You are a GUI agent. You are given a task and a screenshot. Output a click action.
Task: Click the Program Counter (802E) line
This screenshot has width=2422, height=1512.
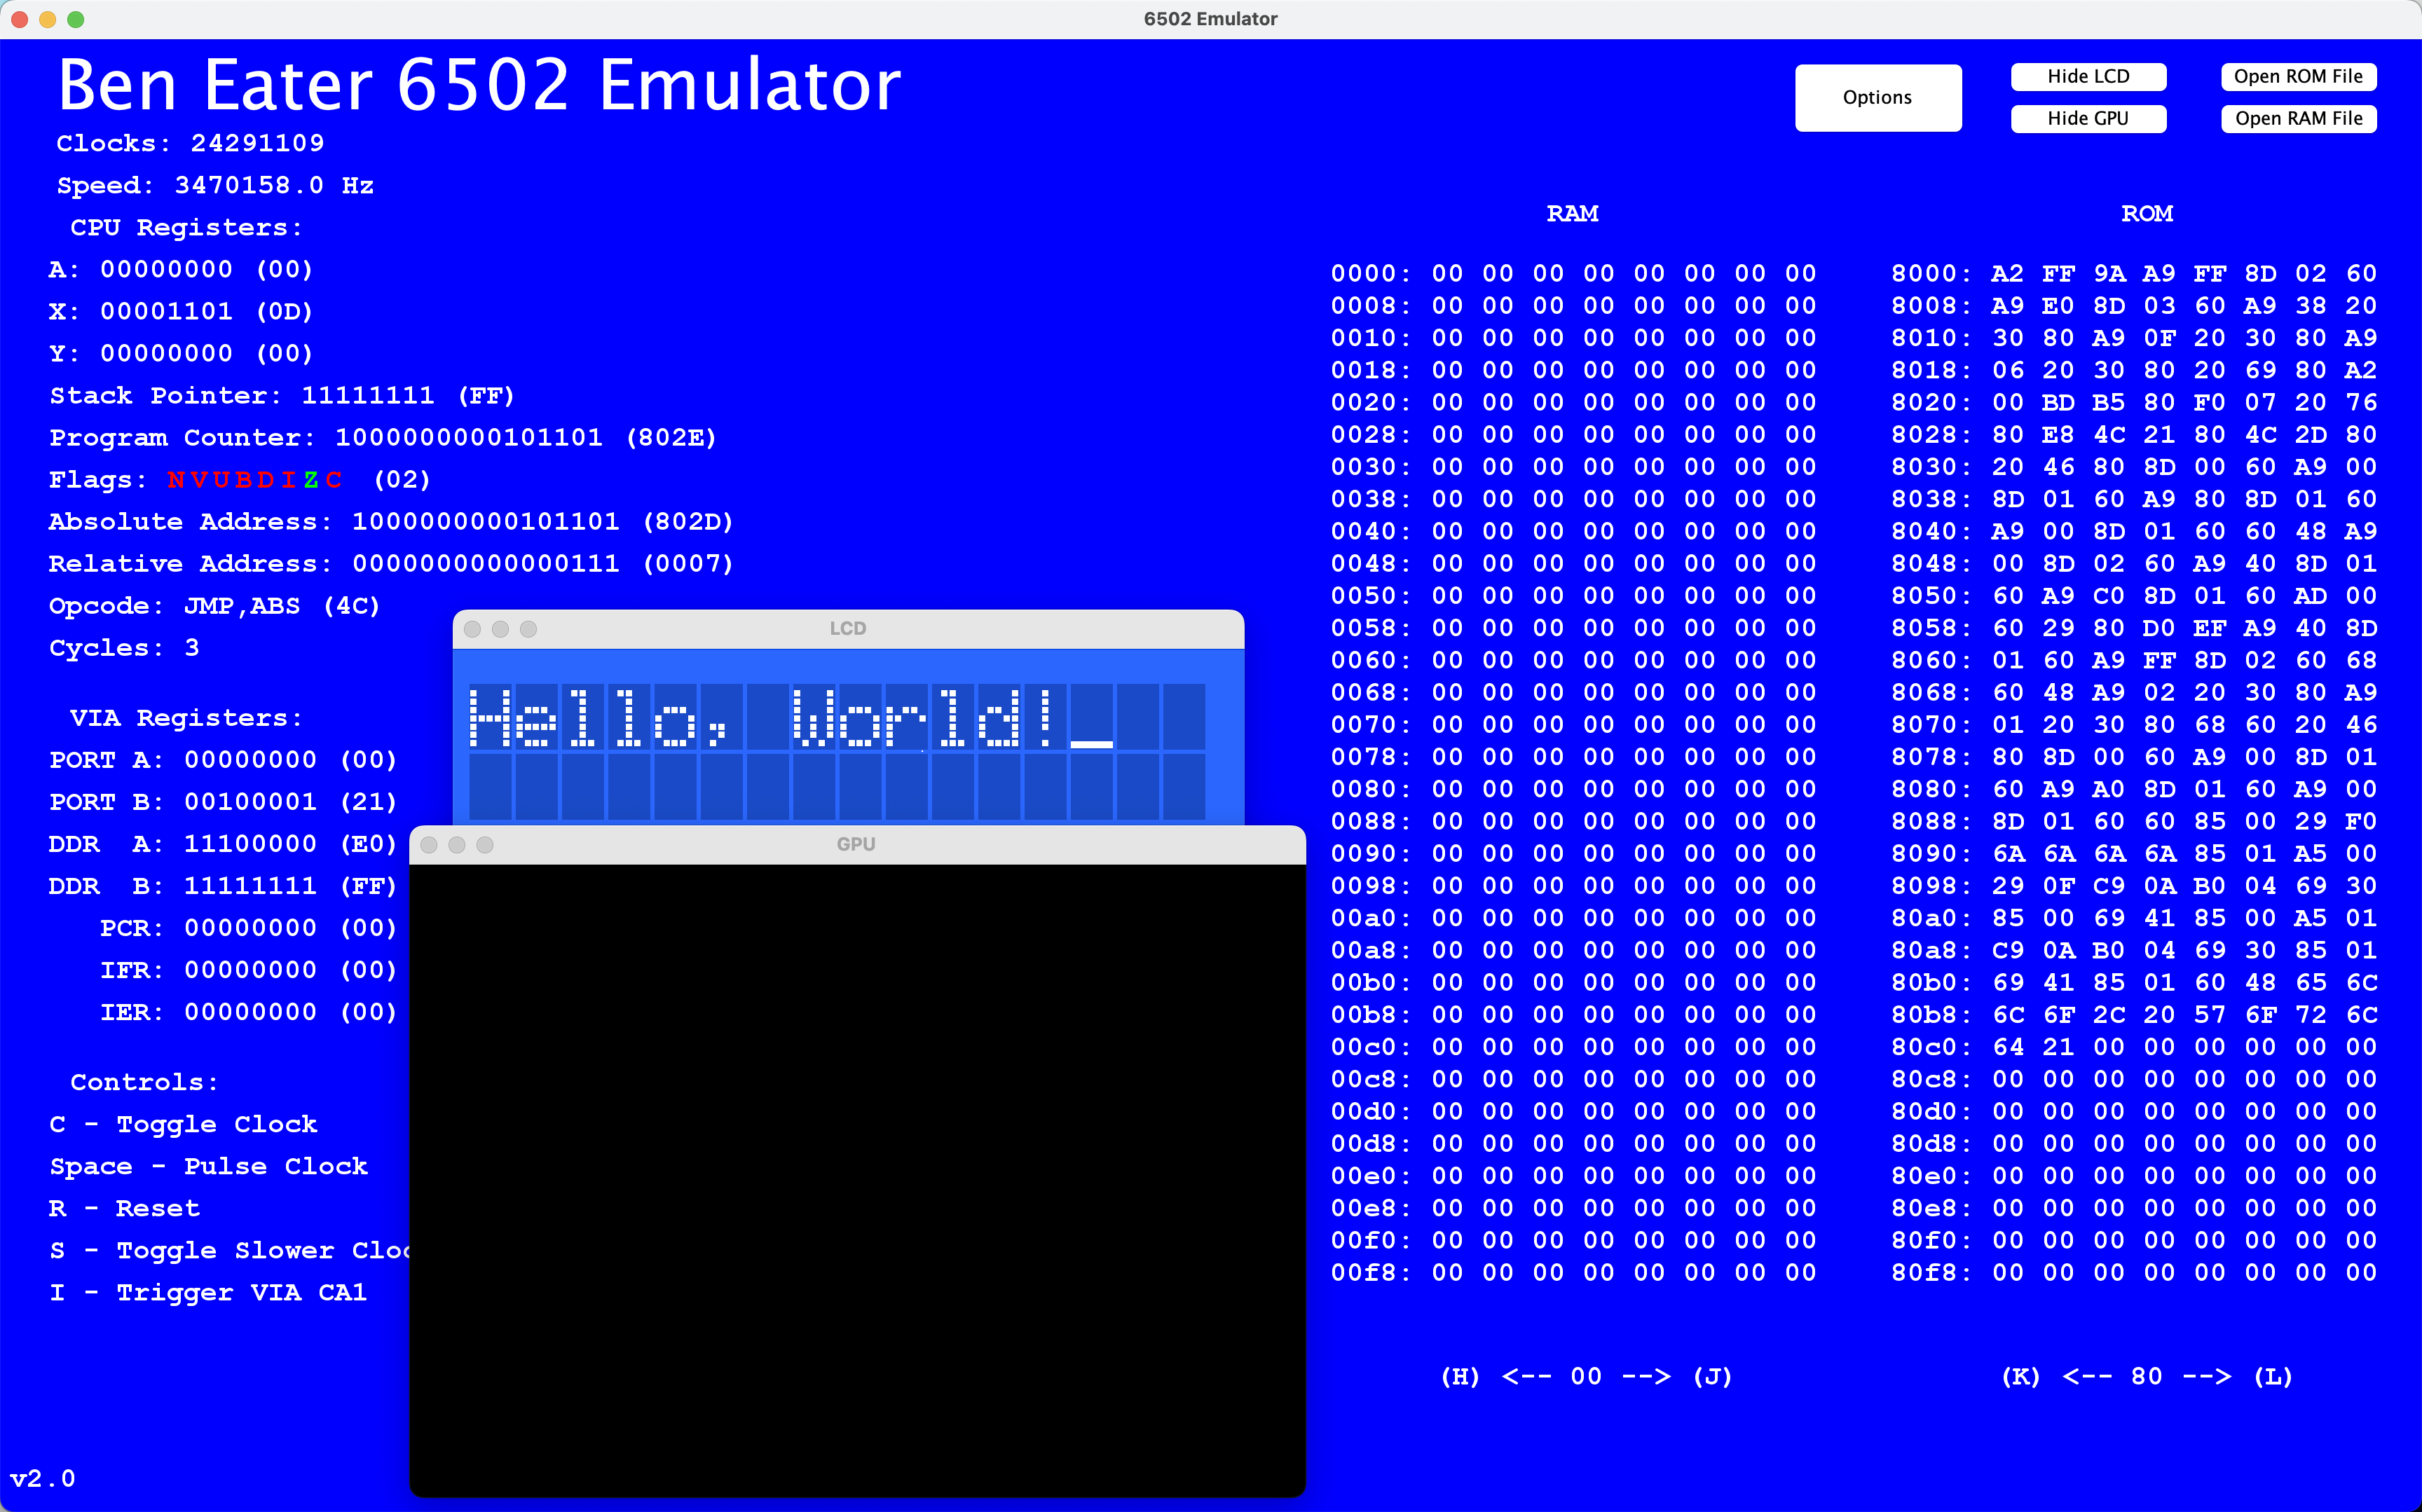click(x=383, y=437)
